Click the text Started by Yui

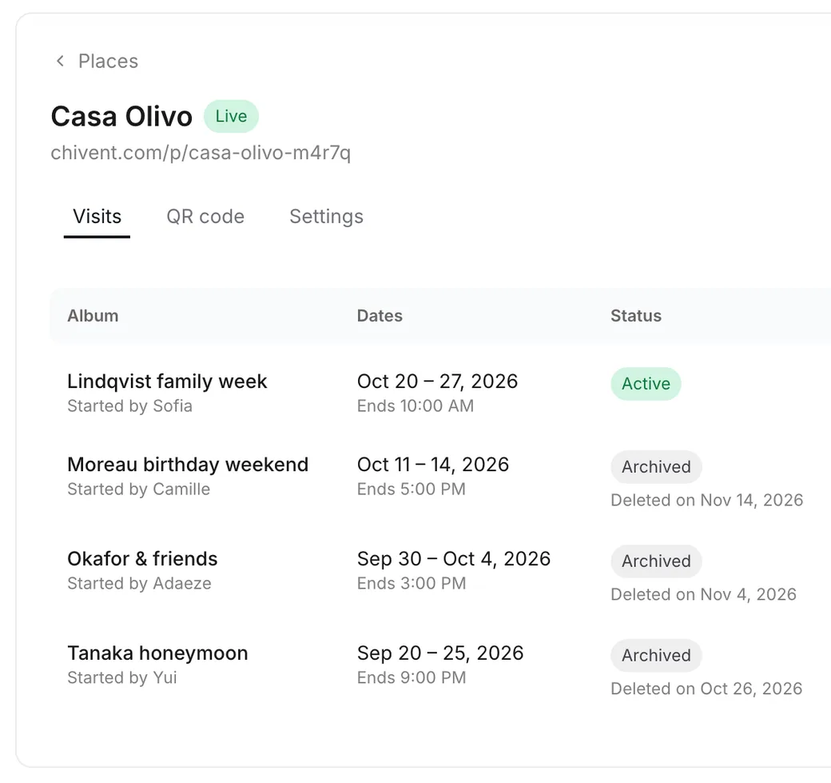[x=122, y=677]
